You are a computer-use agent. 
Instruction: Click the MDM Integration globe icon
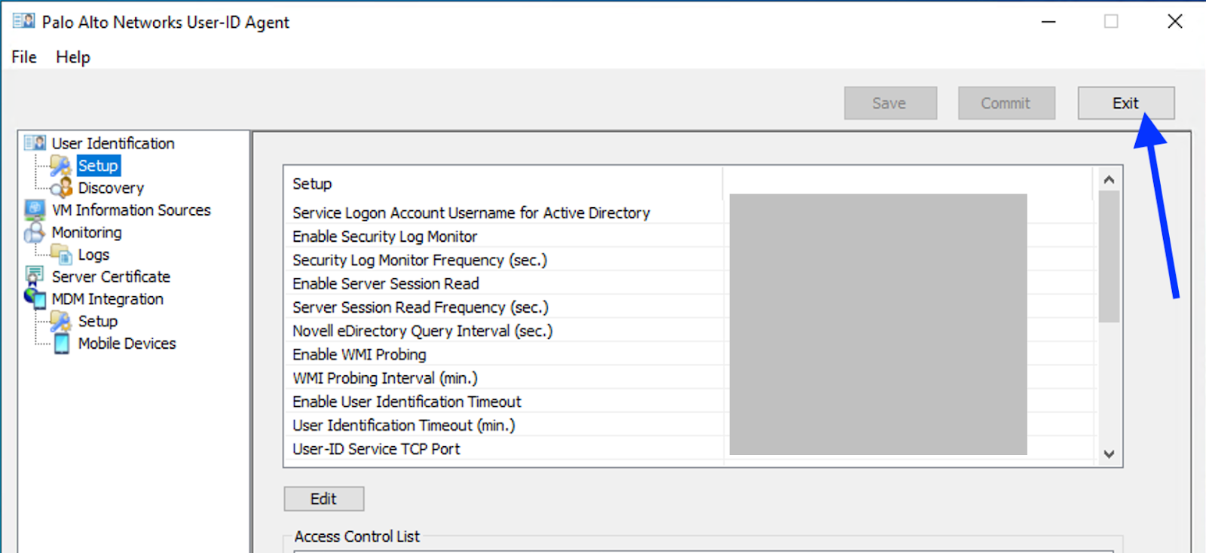point(35,298)
